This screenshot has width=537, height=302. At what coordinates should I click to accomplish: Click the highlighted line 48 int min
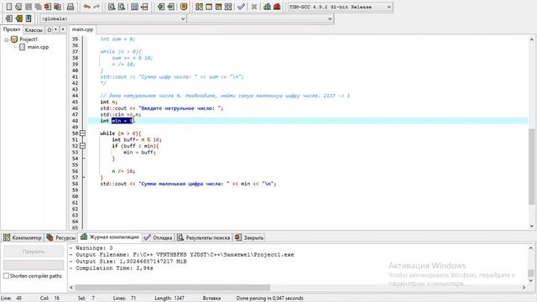click(x=308, y=121)
